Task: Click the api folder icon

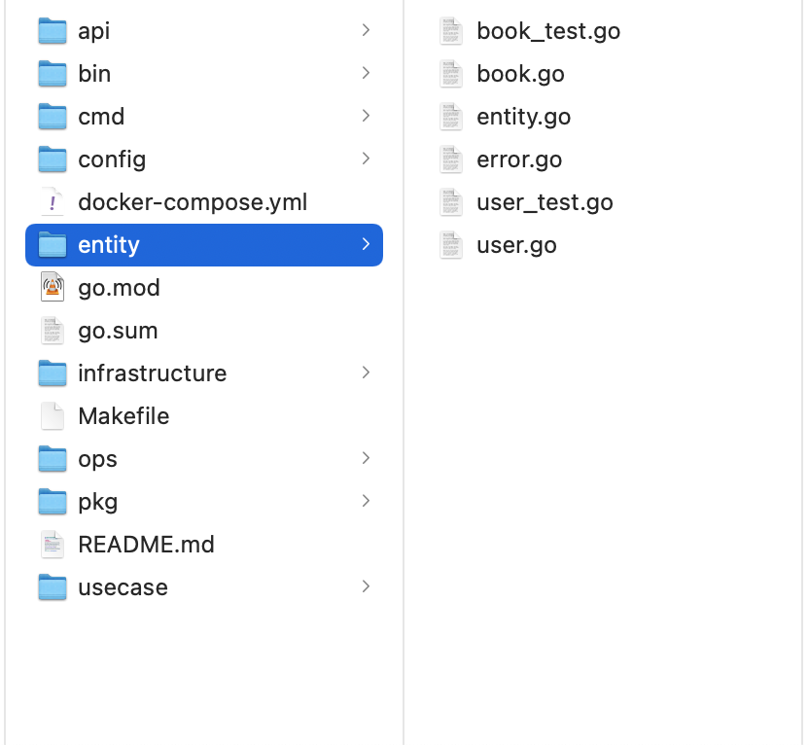Action: pos(53,31)
